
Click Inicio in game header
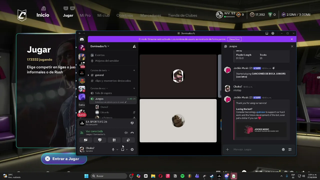pyautogui.click(x=43, y=15)
